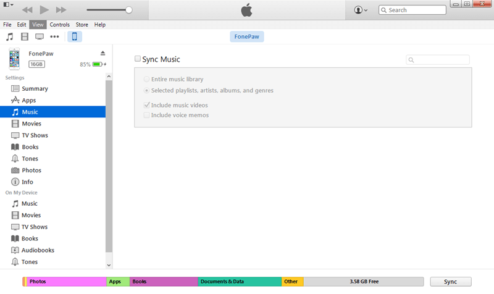This screenshot has height=294, width=494.
Task: Click the 85% battery indicator
Action: (93, 64)
